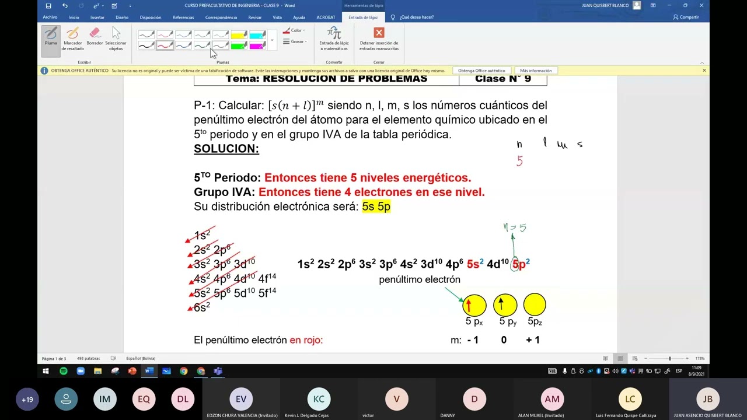Pick the thin black pen
This screenshot has width=747, height=420.
coord(146,35)
